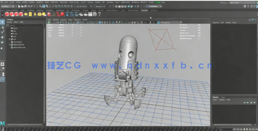
Task: Click the question mark shelf icon
Action: coord(99,14)
